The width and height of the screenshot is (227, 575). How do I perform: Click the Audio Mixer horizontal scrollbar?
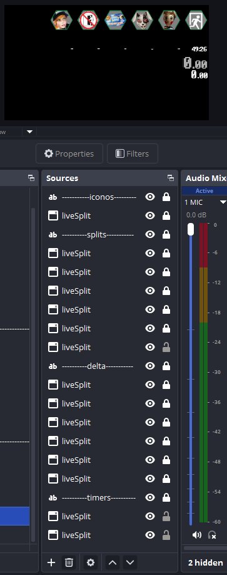pos(205,548)
